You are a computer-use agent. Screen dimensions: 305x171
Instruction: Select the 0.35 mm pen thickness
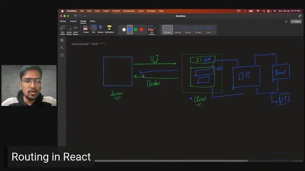178,29
